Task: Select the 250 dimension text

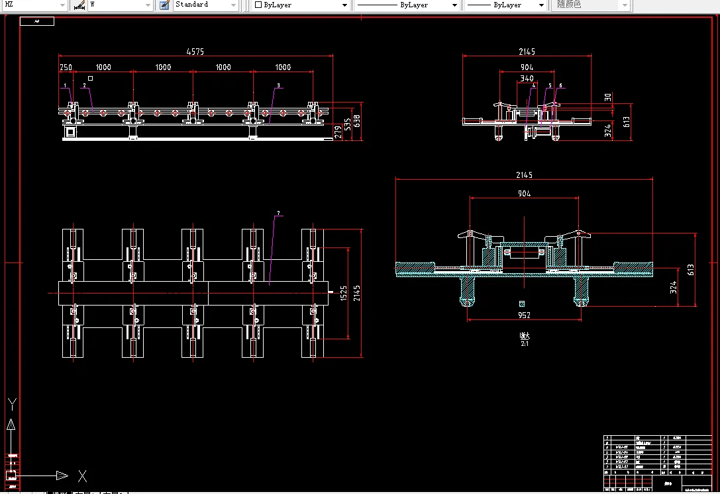Action: click(66, 67)
